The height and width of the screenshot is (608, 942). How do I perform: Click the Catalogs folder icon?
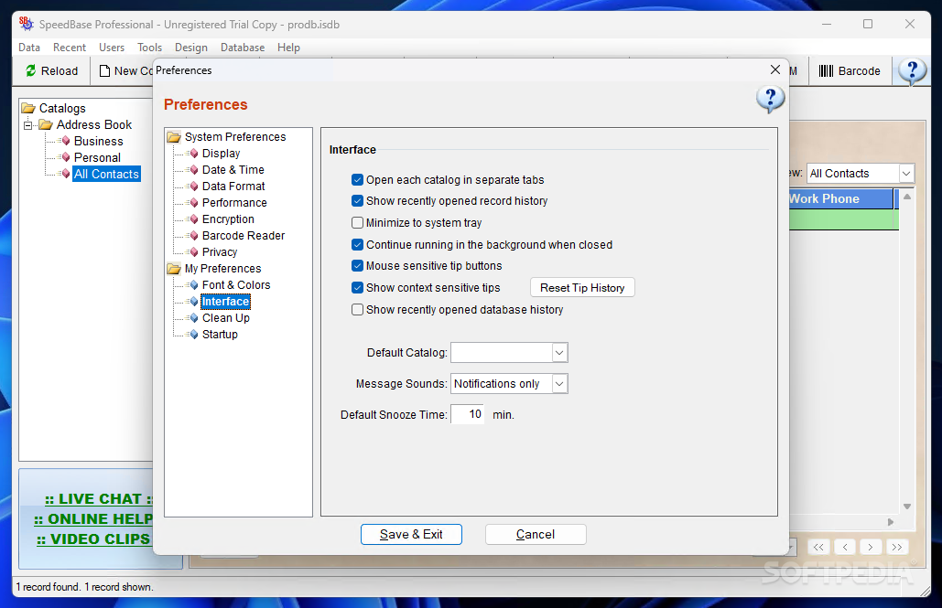click(x=28, y=108)
